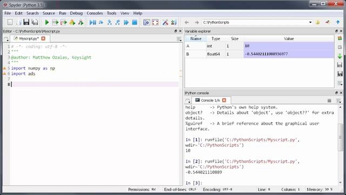
Task: Open the PYTHONPATH manager
Action: pyautogui.click(x=174, y=22)
